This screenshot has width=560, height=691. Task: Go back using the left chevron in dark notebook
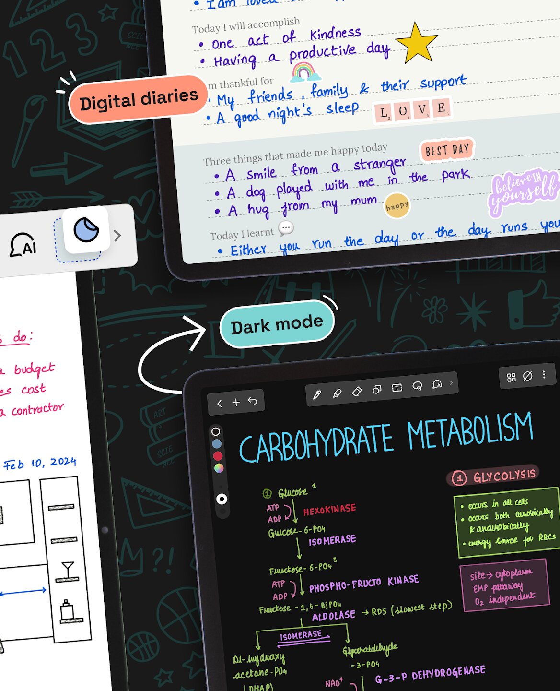click(x=220, y=404)
